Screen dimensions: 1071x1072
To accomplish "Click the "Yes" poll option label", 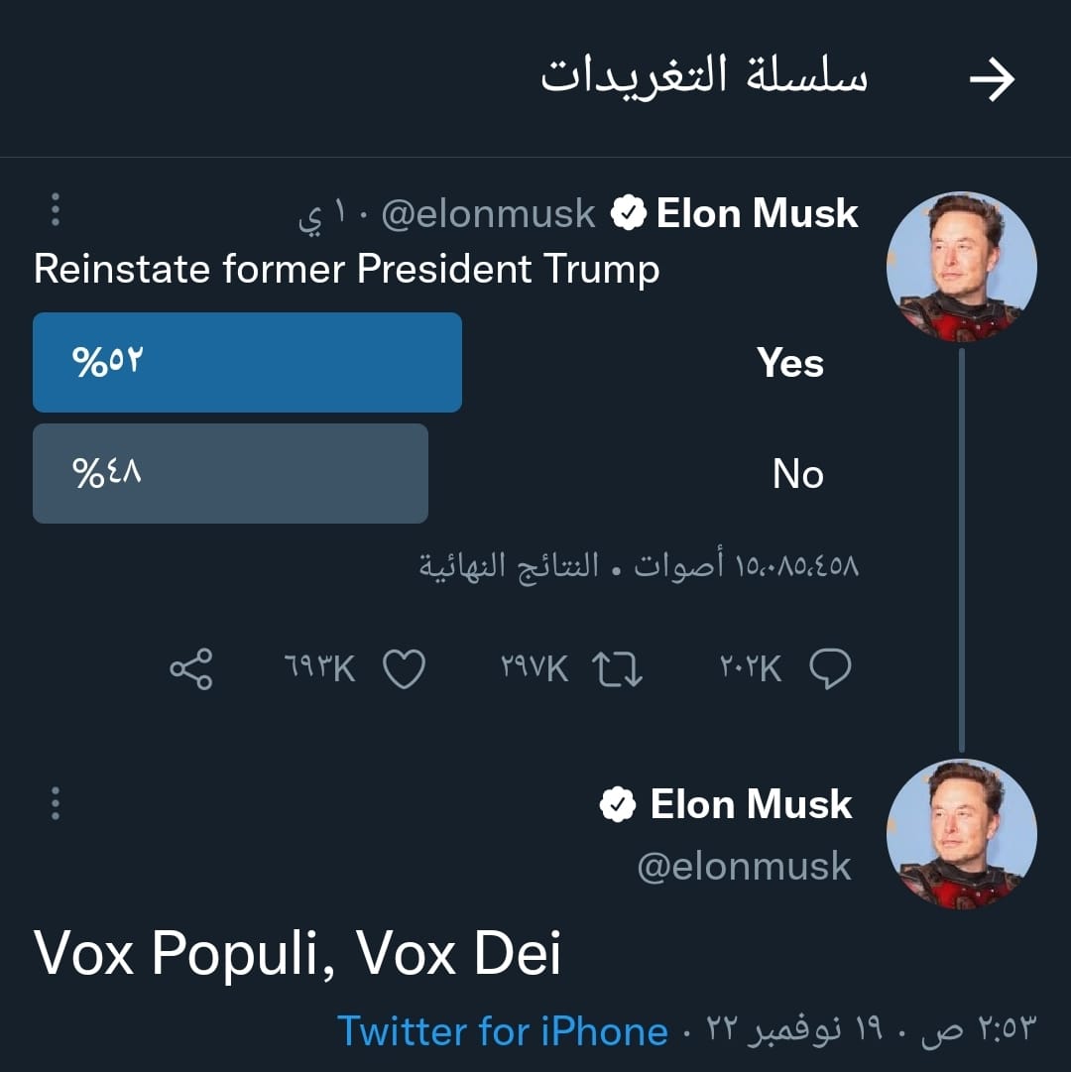I will click(x=790, y=363).
